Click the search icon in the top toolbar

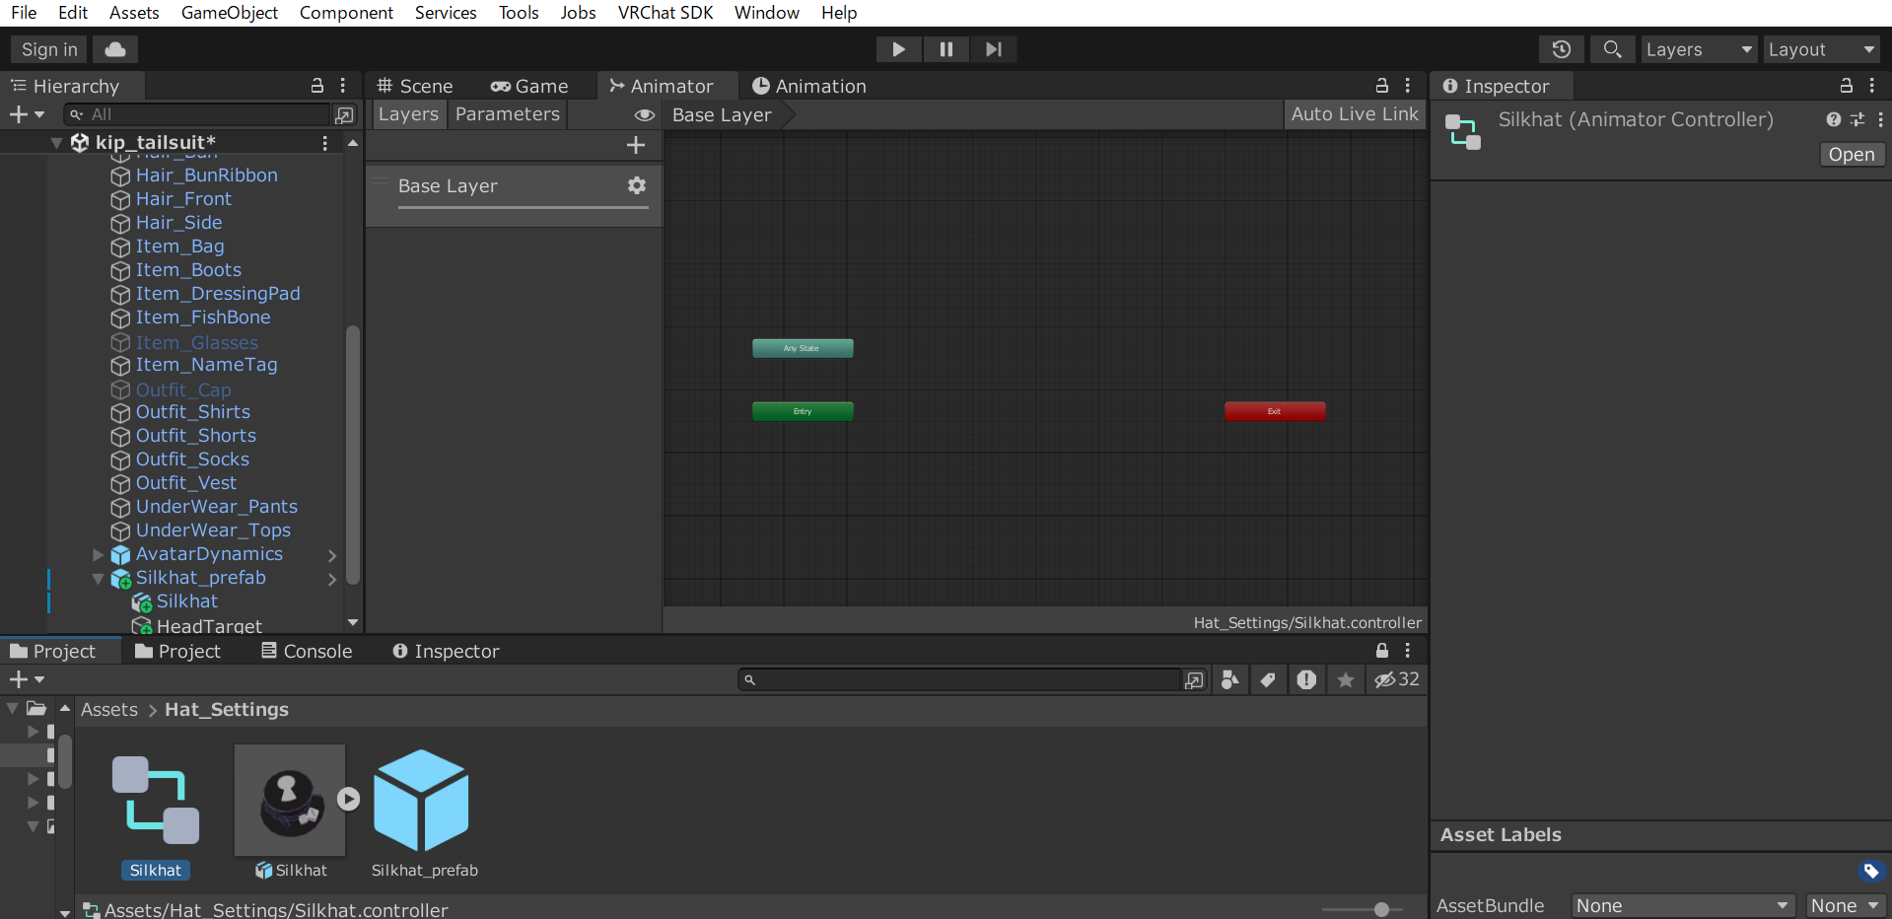pyautogui.click(x=1611, y=49)
